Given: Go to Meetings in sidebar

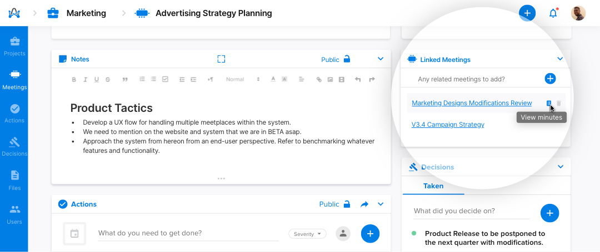Looking at the screenshot, I should [14, 80].
